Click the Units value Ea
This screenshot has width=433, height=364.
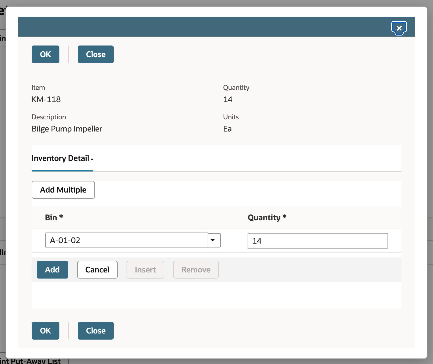pyautogui.click(x=227, y=129)
